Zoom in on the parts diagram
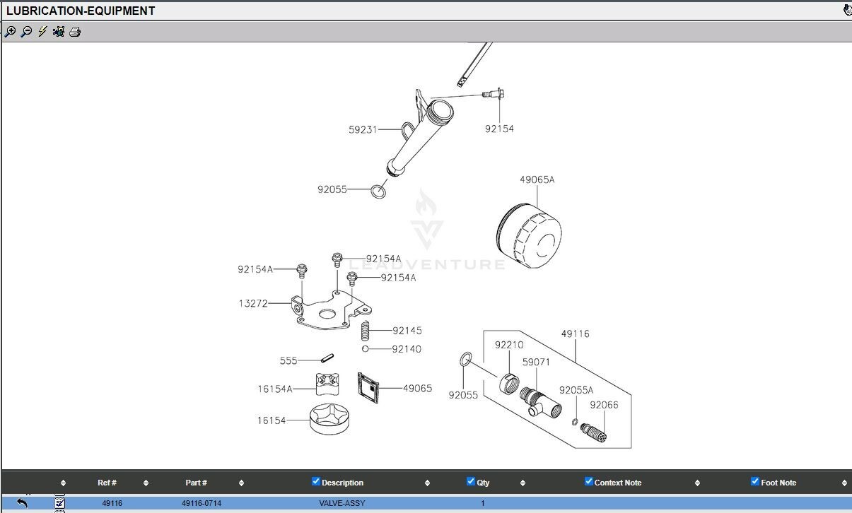This screenshot has width=852, height=513. pos(10,32)
